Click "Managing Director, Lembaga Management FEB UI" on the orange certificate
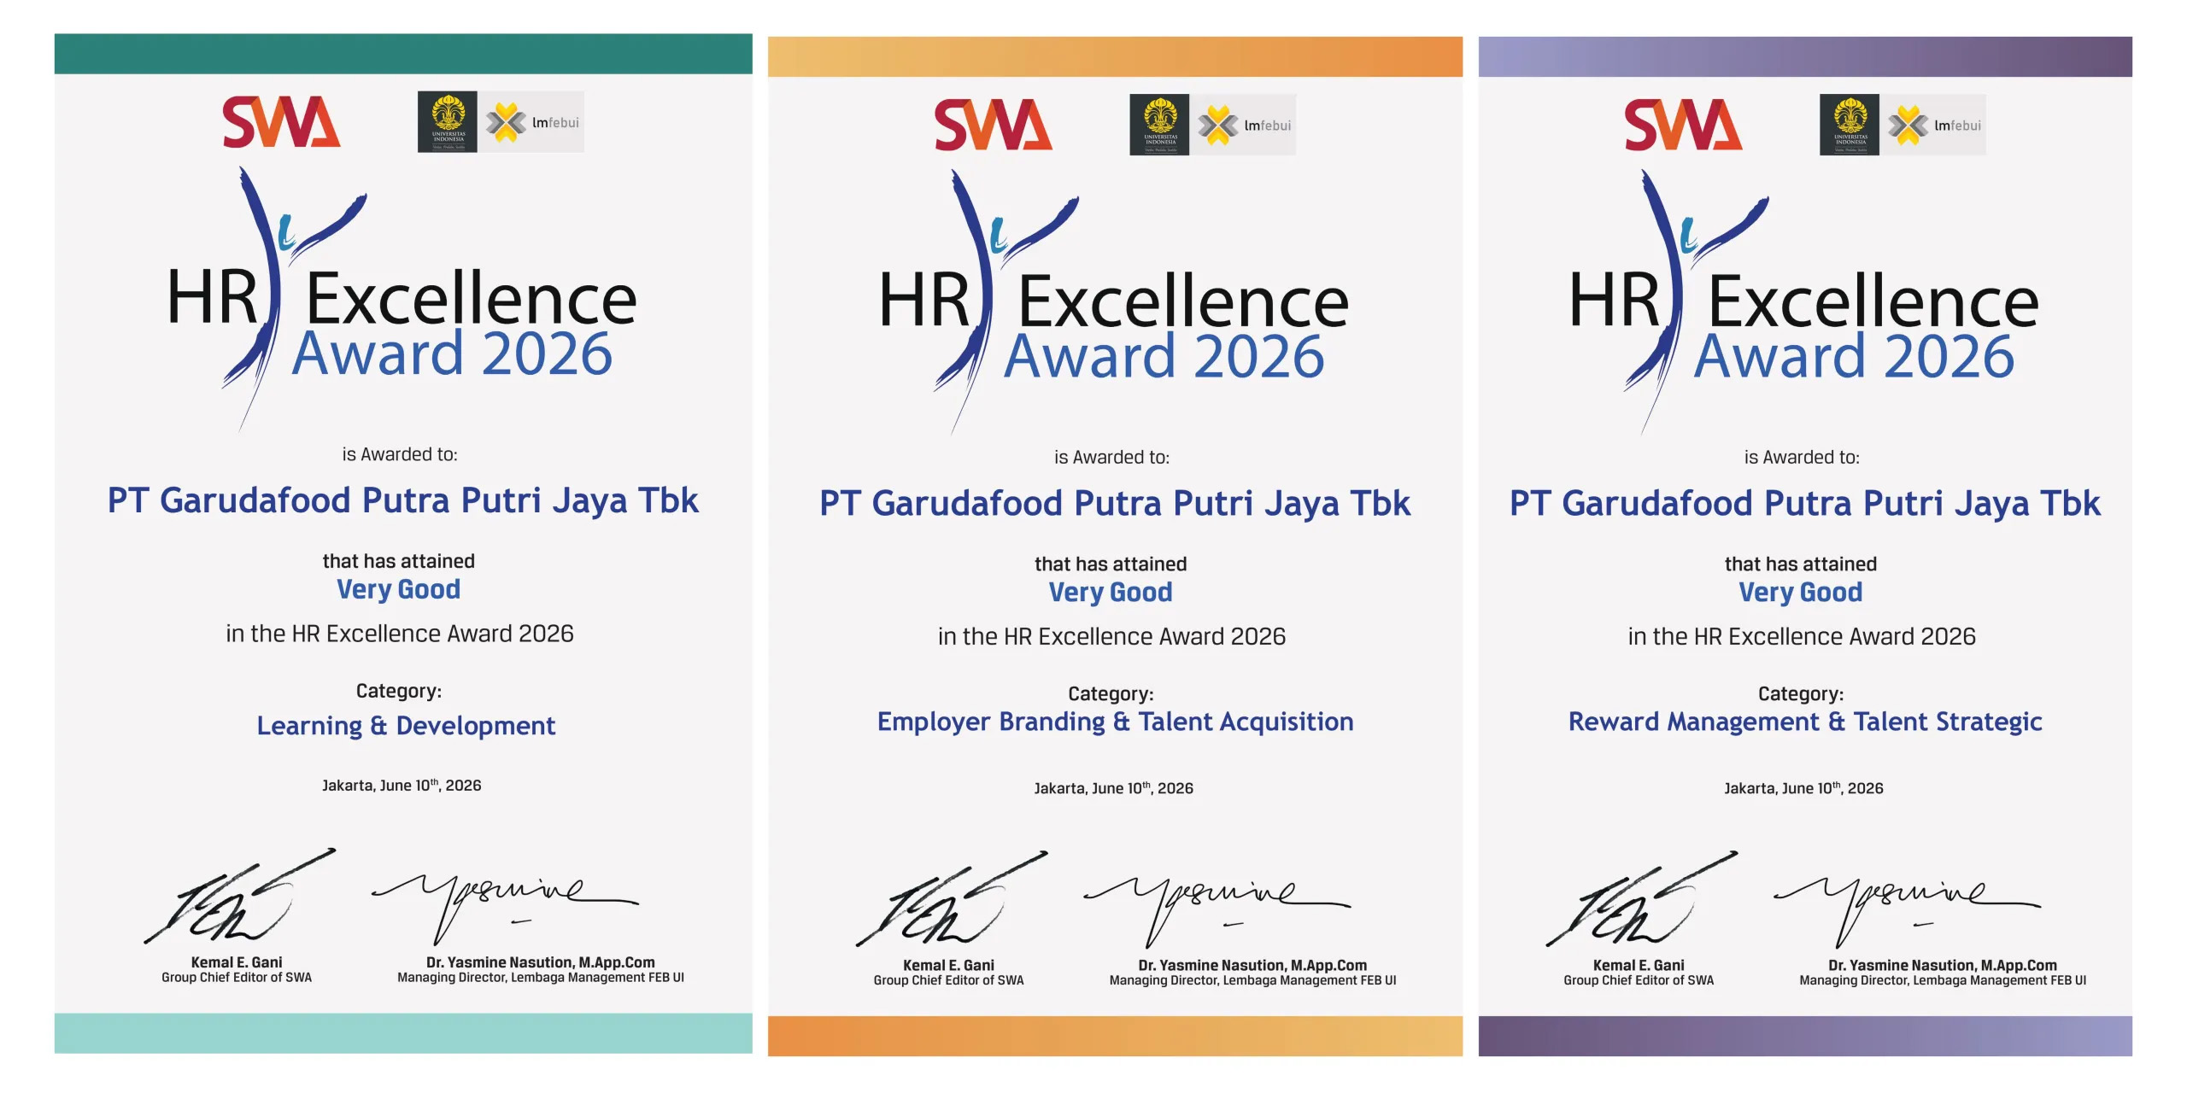The width and height of the screenshot is (2187, 1093). 1252,980
